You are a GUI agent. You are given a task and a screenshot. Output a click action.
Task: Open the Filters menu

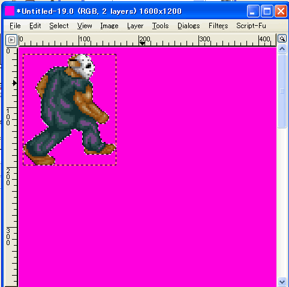218,26
